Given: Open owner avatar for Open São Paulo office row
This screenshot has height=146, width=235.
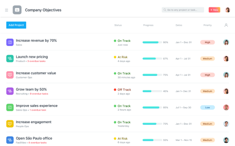Looking at the screenshot, I should (x=226, y=140).
